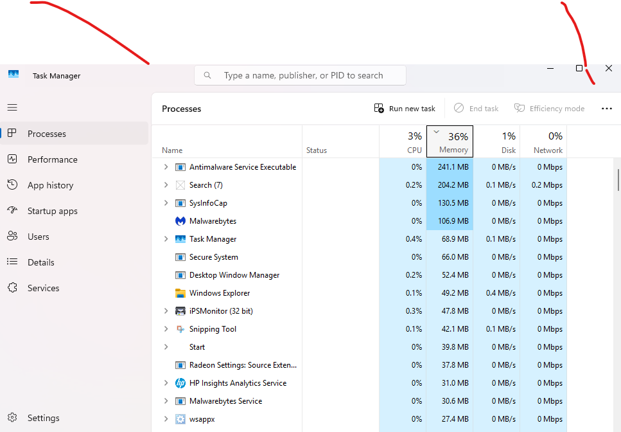Viewport: 621px width, 432px height.
Task: Click the Details list icon
Action: tap(12, 262)
